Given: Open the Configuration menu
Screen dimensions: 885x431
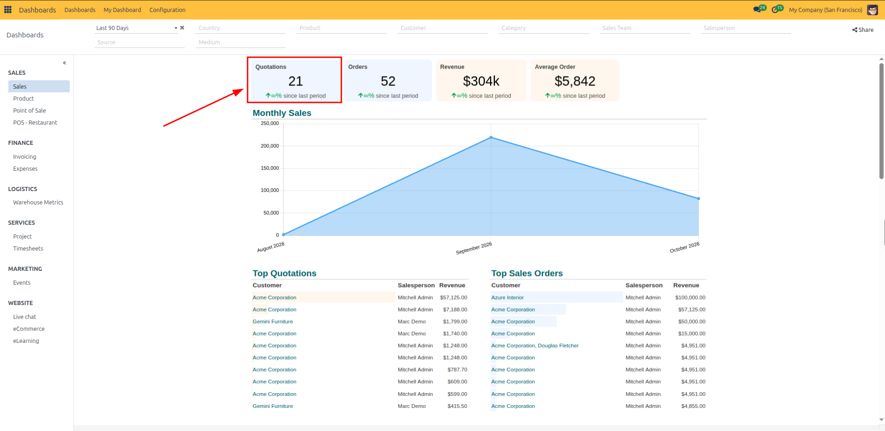Looking at the screenshot, I should (167, 10).
